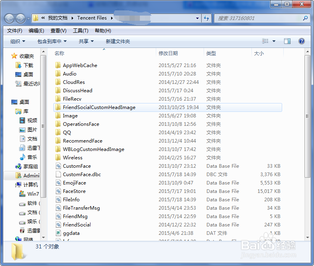Select the DiscussHead folder

coord(77,91)
